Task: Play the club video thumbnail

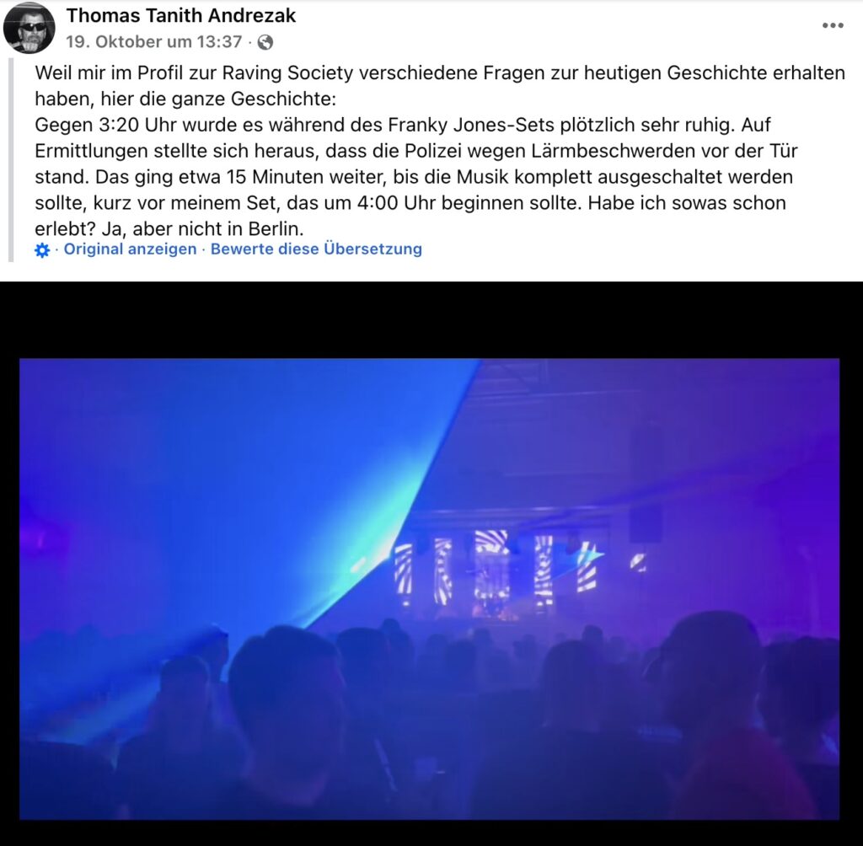Action: [x=429, y=588]
